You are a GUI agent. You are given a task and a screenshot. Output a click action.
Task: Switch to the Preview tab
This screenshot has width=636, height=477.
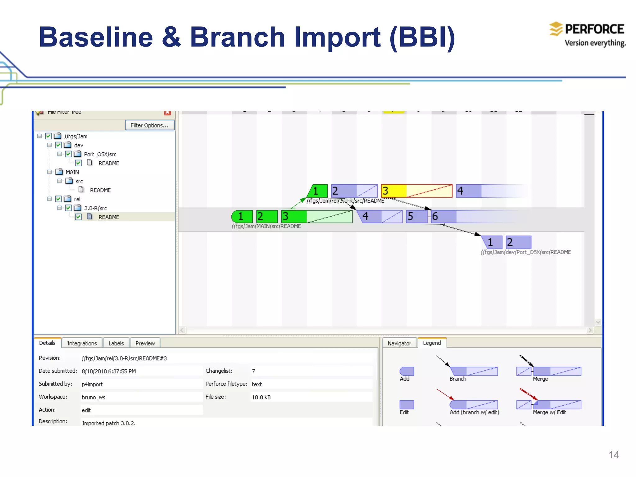[145, 343]
